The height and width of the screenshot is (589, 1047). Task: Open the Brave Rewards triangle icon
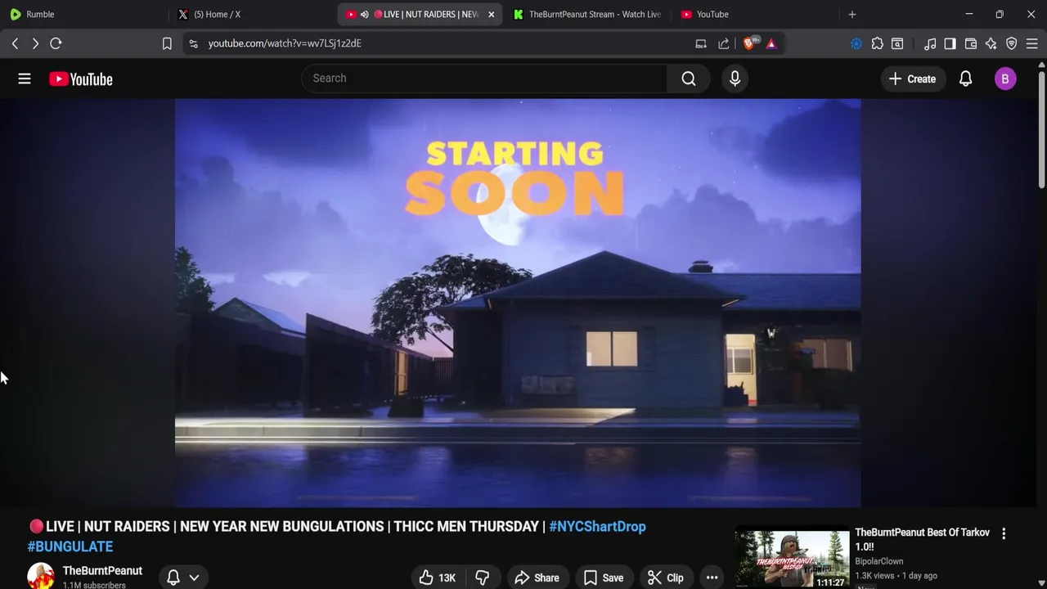(771, 43)
